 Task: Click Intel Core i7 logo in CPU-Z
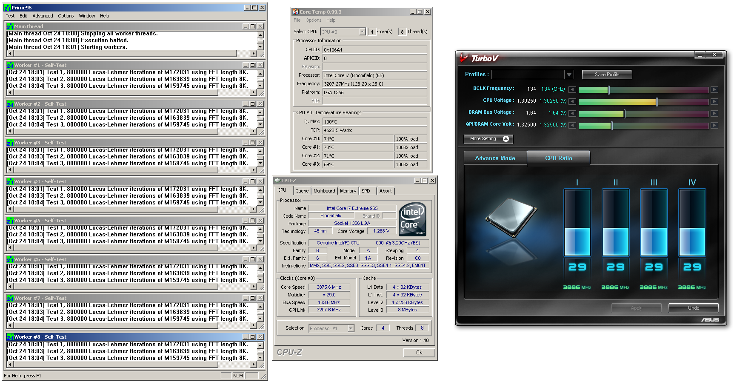(x=412, y=219)
